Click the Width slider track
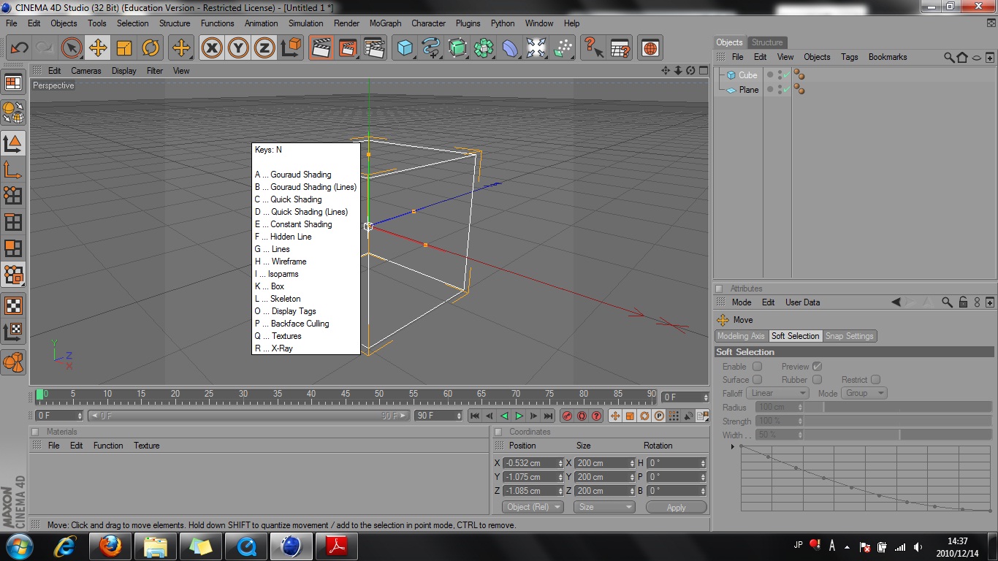The width and height of the screenshot is (998, 561). coord(898,435)
